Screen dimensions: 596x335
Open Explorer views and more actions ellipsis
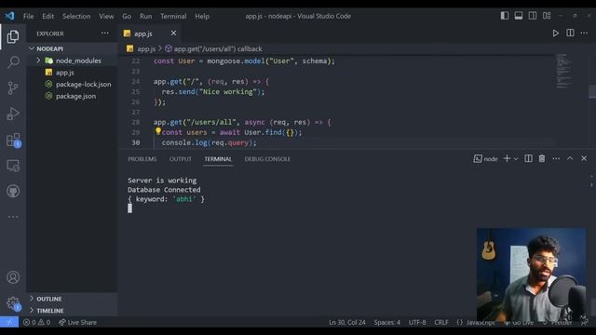105,33
